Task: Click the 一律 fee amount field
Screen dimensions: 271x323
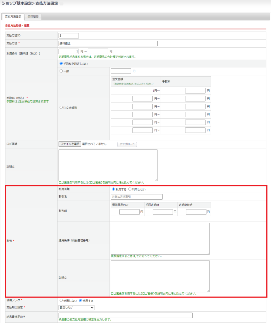Action: tap(121, 71)
